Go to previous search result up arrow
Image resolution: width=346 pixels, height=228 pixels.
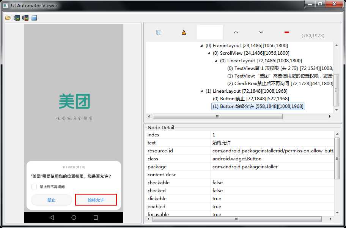point(236,32)
